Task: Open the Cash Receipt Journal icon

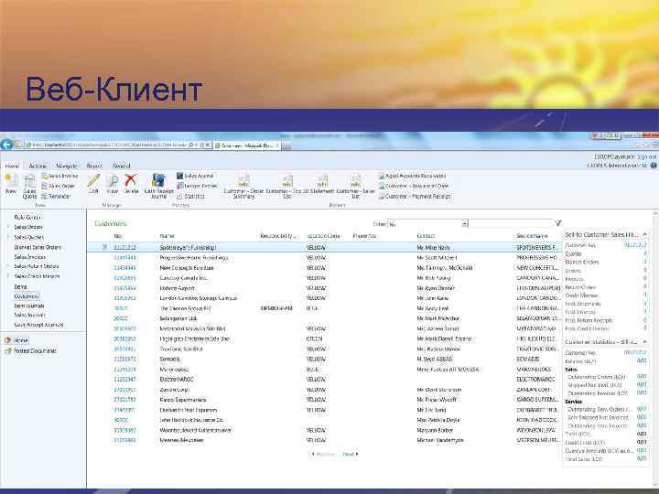Action: (158, 180)
